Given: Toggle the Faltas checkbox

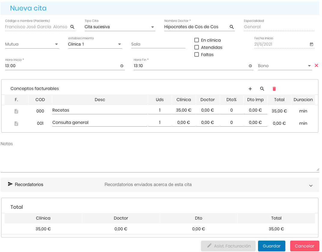Looking at the screenshot, I should pyautogui.click(x=197, y=55).
